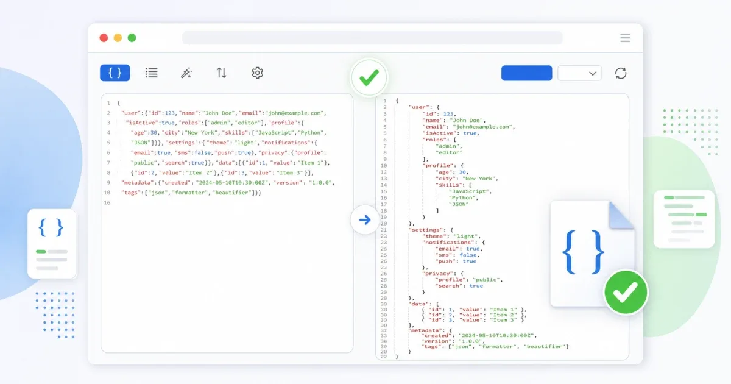Click output line "notifications": {

pyautogui.click(x=453, y=243)
